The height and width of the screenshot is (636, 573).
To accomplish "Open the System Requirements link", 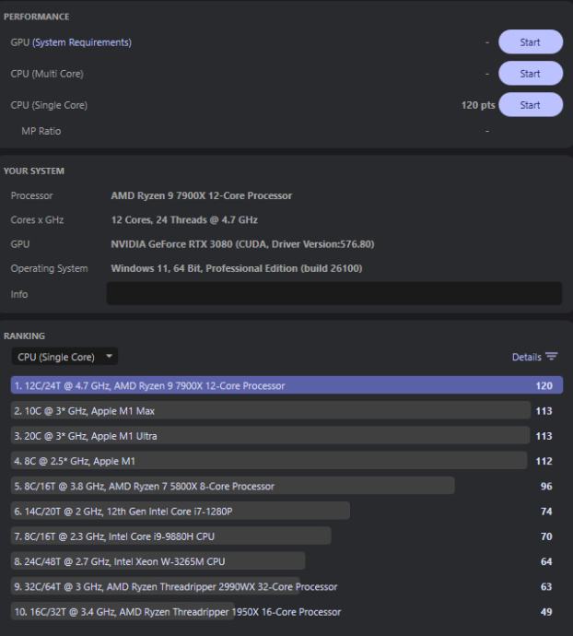I will 82,42.
